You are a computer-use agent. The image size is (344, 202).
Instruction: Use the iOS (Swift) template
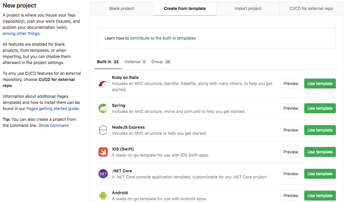coord(320,152)
